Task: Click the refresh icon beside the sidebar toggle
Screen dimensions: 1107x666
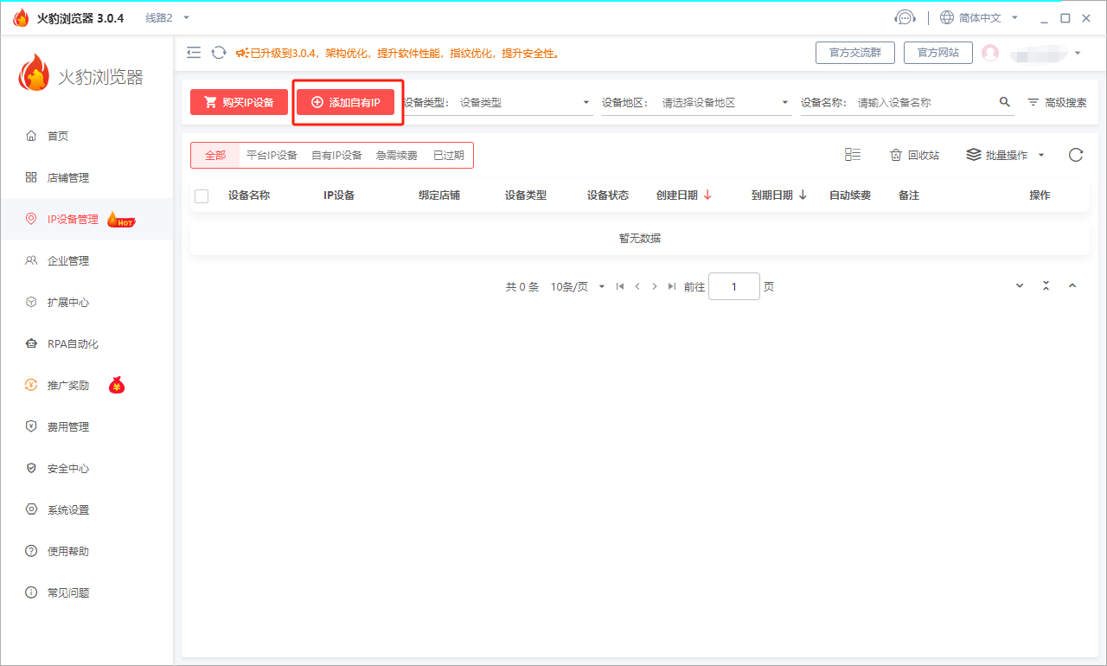Action: tap(218, 52)
